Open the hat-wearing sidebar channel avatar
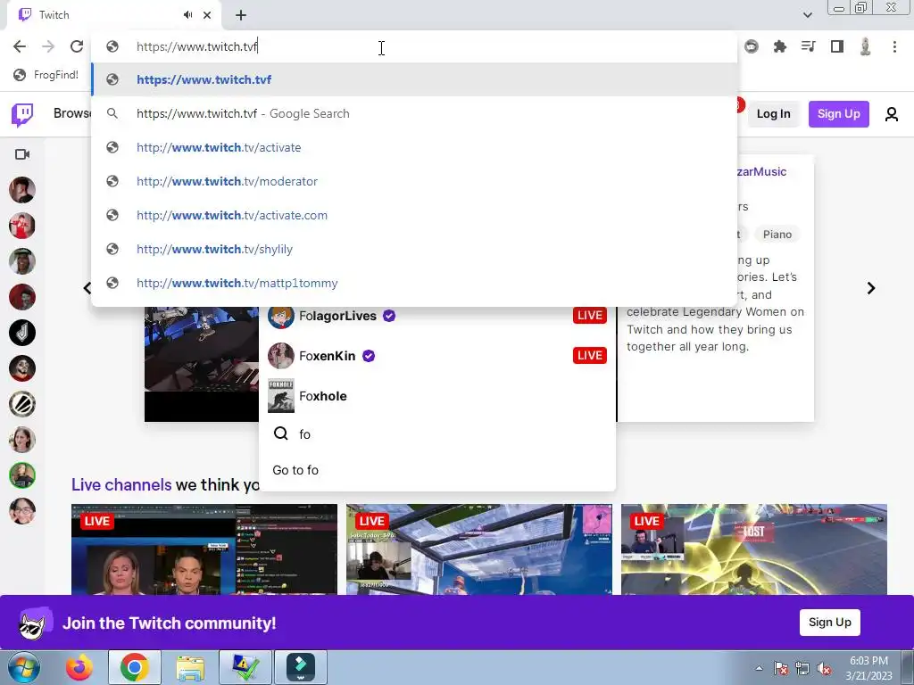 point(22,261)
